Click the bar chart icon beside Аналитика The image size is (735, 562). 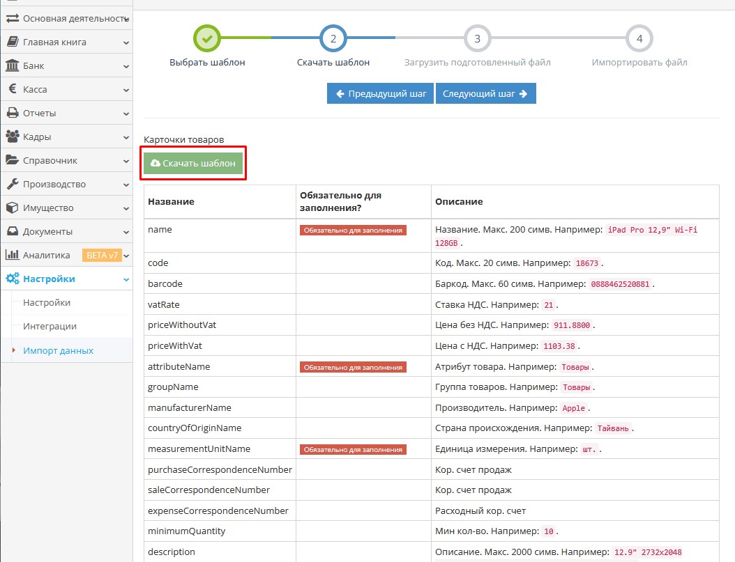[13, 256]
